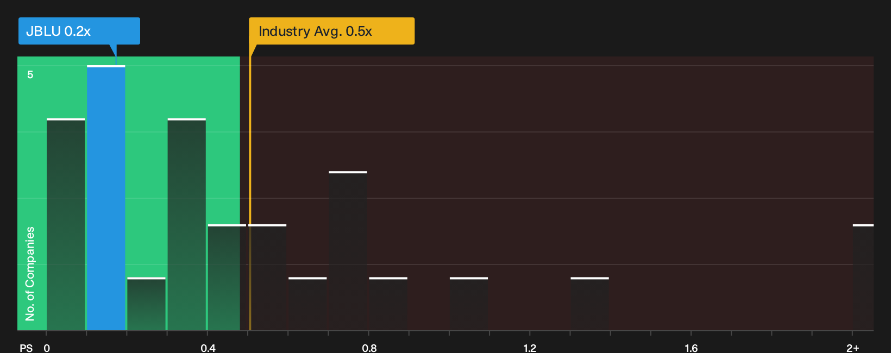This screenshot has height=353, width=891.
Task: Click the x-axis value '0.8'
Action: point(369,348)
